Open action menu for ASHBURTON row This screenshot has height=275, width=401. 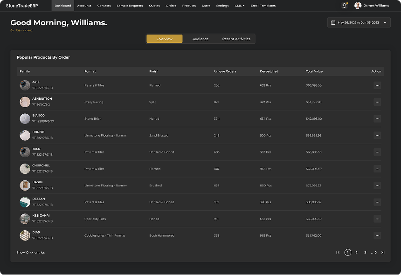(x=377, y=102)
